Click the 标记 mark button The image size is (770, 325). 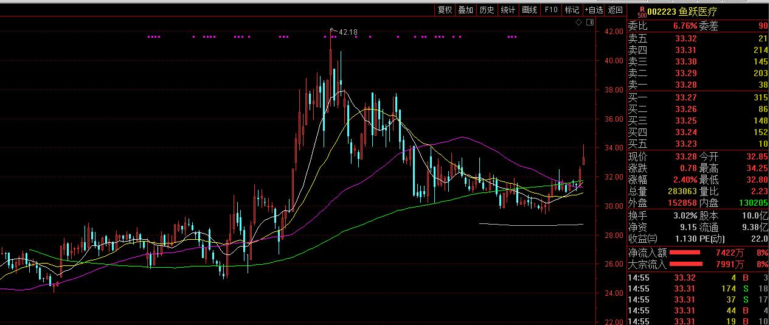point(572,10)
